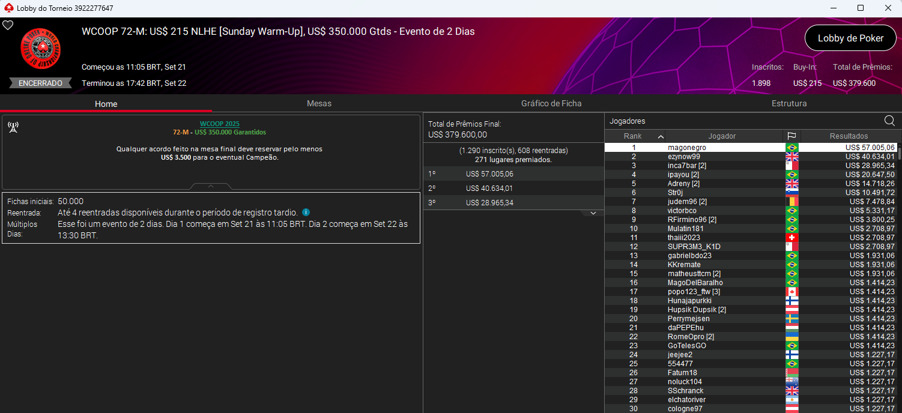Open the Gráfico de Ficha tab
Screen dimensions: 902x413
(551, 103)
